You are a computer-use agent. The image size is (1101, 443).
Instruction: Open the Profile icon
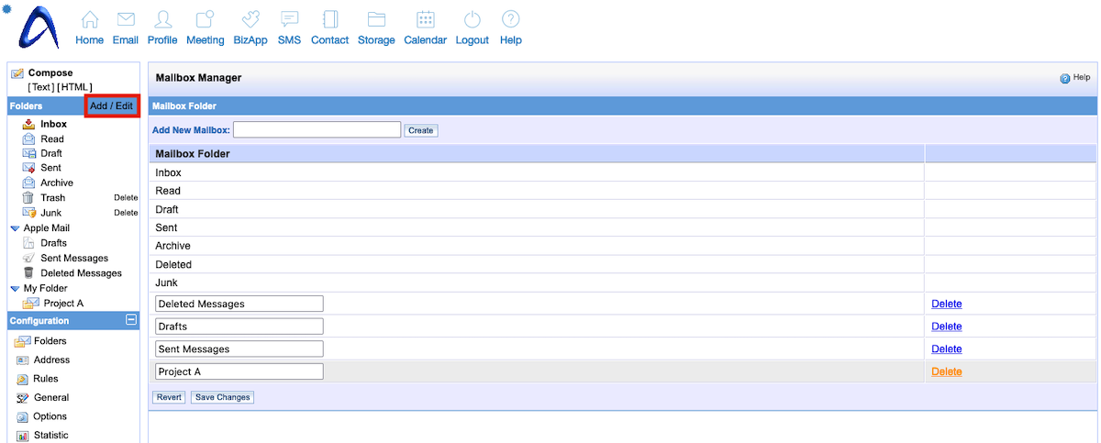162,20
